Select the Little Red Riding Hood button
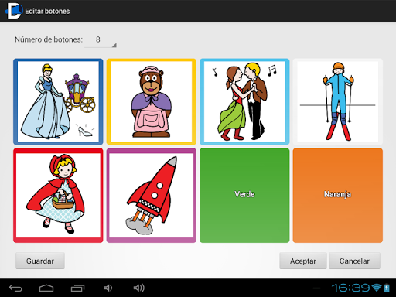The width and height of the screenshot is (396, 297). tap(58, 196)
